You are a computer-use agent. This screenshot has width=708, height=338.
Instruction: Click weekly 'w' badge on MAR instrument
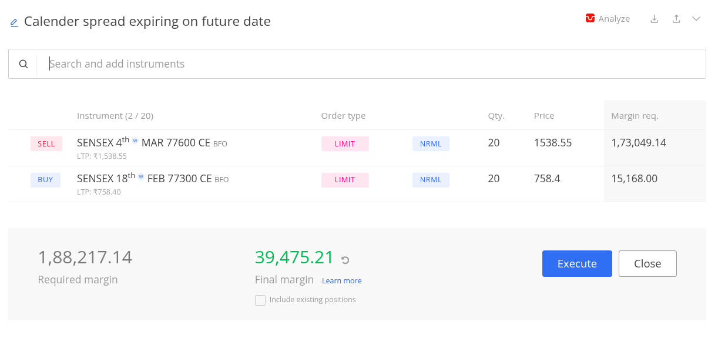135,141
